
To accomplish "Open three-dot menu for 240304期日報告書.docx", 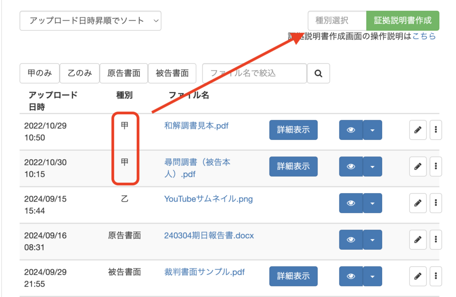I will 436,239.
